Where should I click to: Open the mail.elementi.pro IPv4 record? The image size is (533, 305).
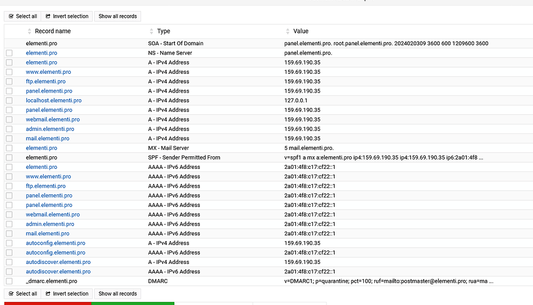point(47,138)
